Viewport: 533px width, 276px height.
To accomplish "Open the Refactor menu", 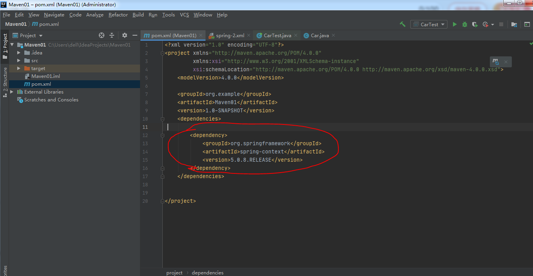I will coord(118,15).
